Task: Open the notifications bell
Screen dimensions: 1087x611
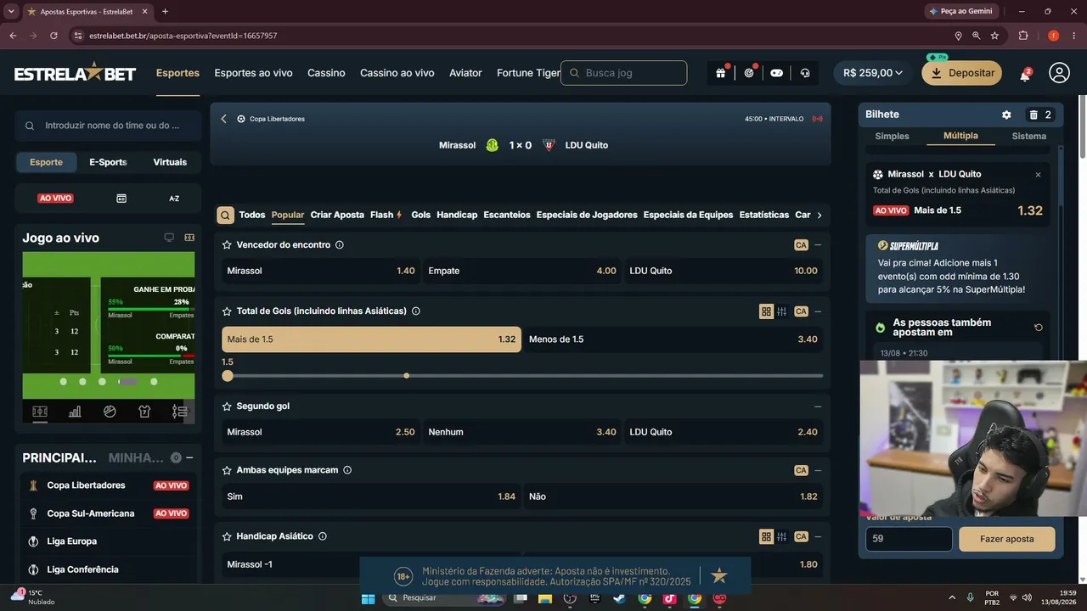Action: (x=1025, y=74)
